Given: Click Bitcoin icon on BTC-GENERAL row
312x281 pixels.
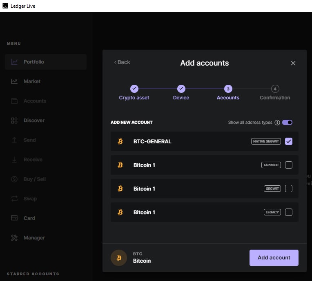Looking at the screenshot, I should 120,141.
